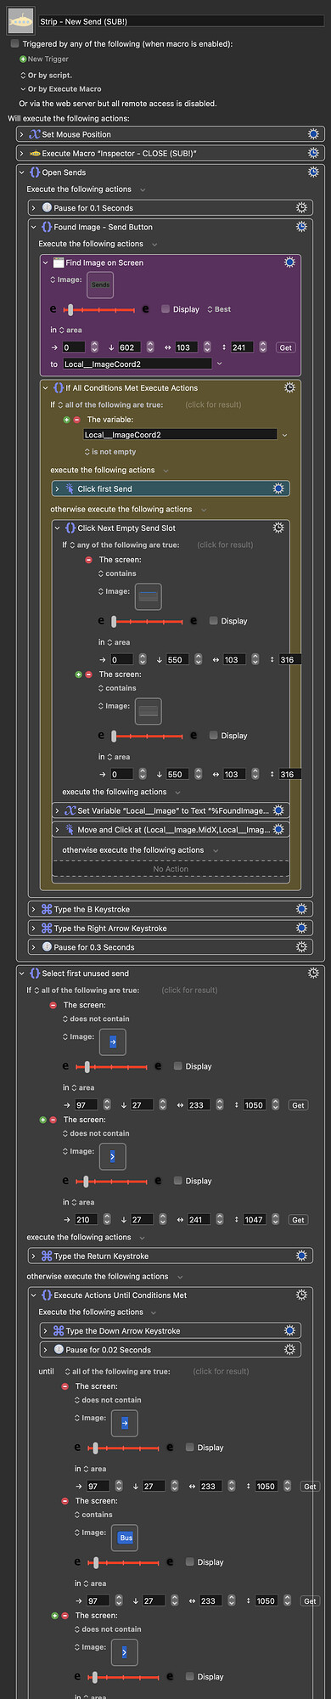Remove the Local__ImageCoord2 variable condition with red minus
331x1699 pixels.
(76, 420)
